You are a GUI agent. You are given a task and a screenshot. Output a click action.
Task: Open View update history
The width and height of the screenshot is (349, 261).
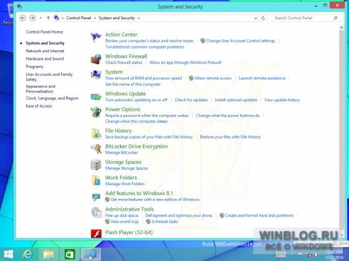[282, 100]
